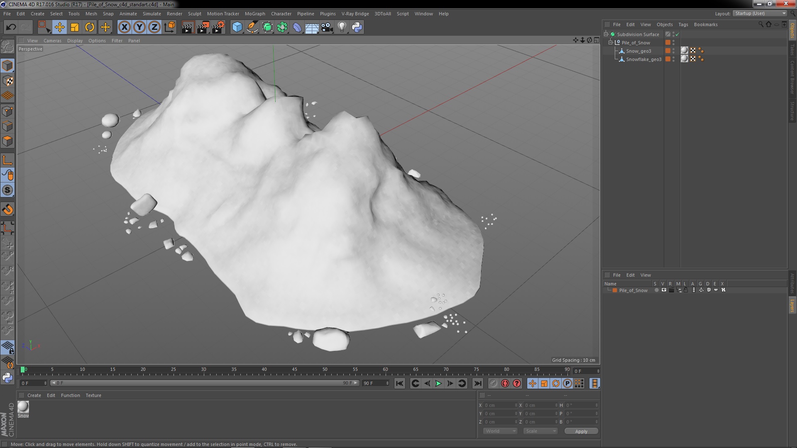Toggle Y axis lock

(x=139, y=27)
